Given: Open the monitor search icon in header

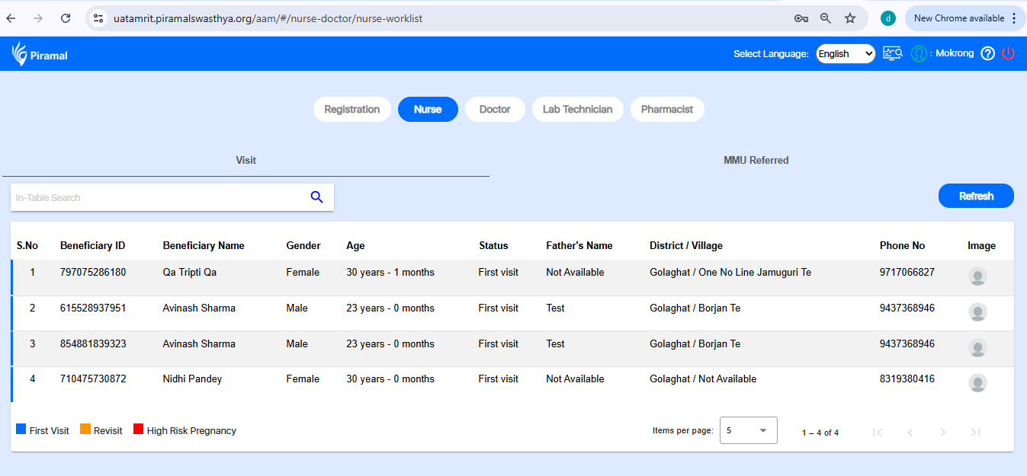Looking at the screenshot, I should pos(893,53).
